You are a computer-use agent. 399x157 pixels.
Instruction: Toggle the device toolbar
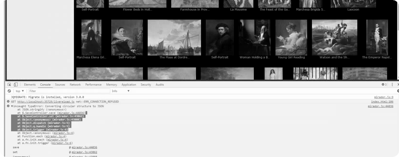(x=16, y=84)
